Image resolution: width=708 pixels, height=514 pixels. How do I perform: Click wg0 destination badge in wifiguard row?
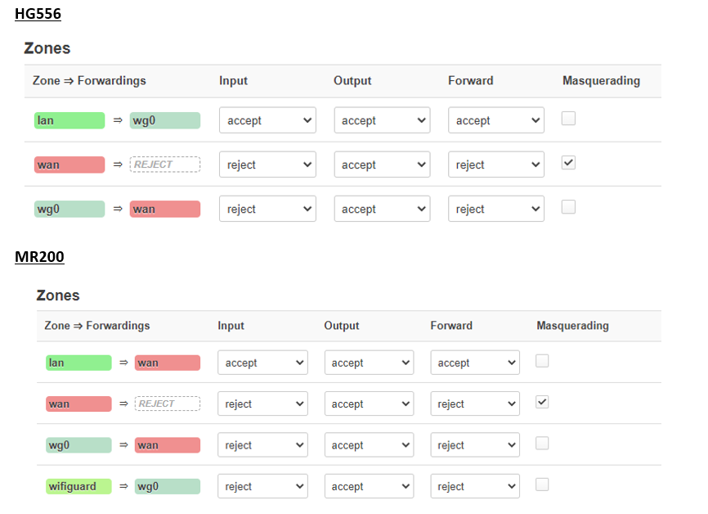coord(168,486)
